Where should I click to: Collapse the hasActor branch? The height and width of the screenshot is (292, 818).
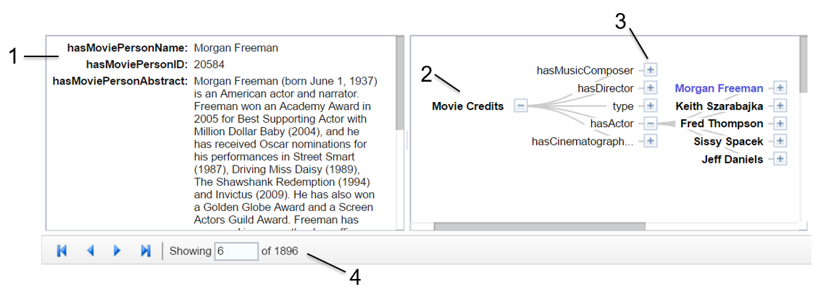tap(651, 124)
